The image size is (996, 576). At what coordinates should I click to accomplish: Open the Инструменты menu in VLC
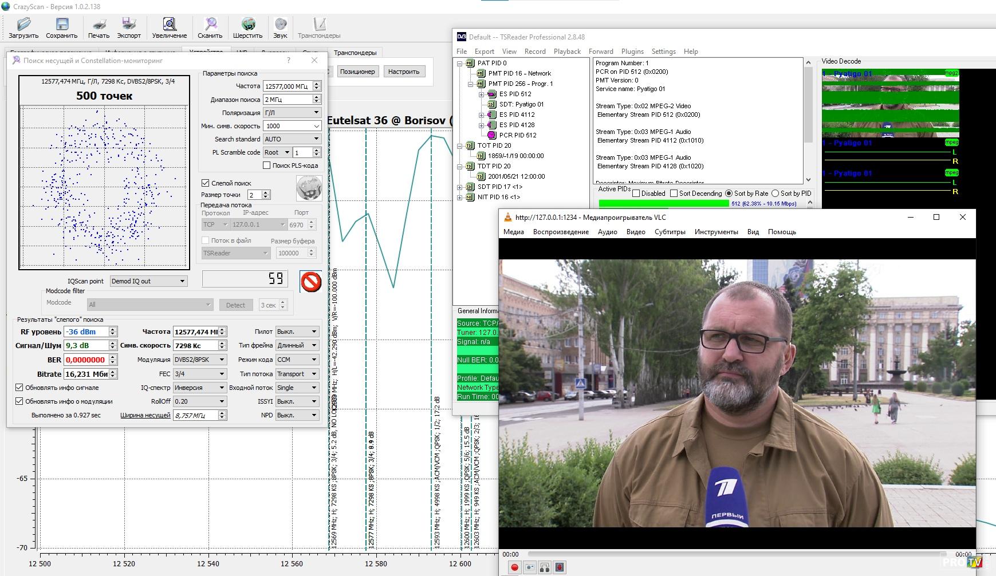(x=716, y=232)
